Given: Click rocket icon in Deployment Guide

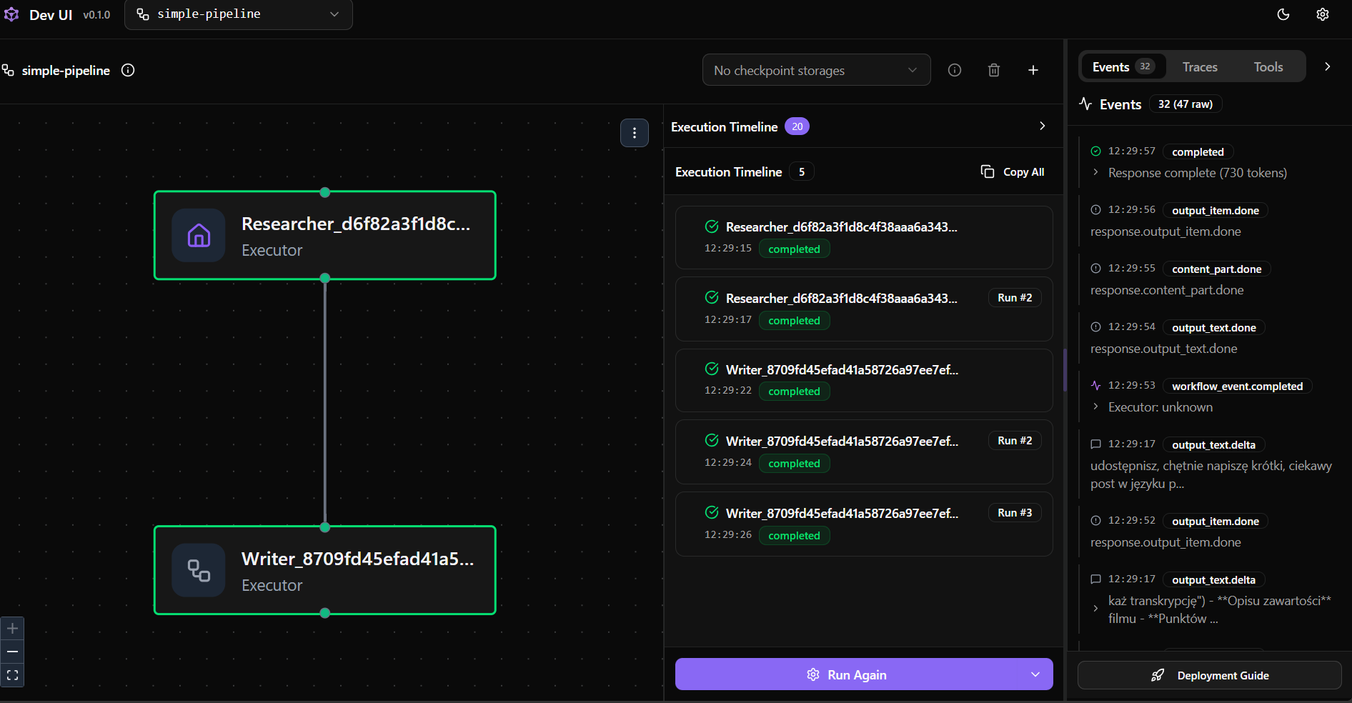Looking at the screenshot, I should click(1158, 675).
